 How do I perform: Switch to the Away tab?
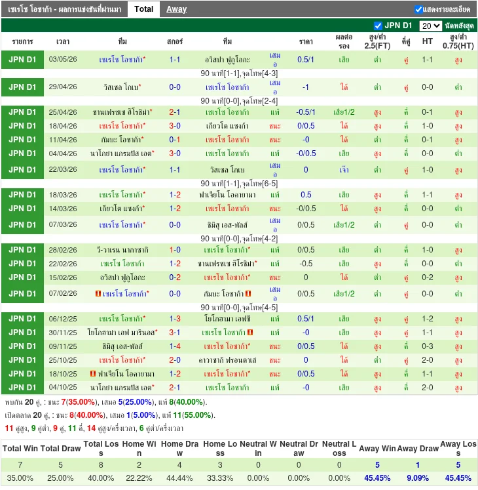176,9
